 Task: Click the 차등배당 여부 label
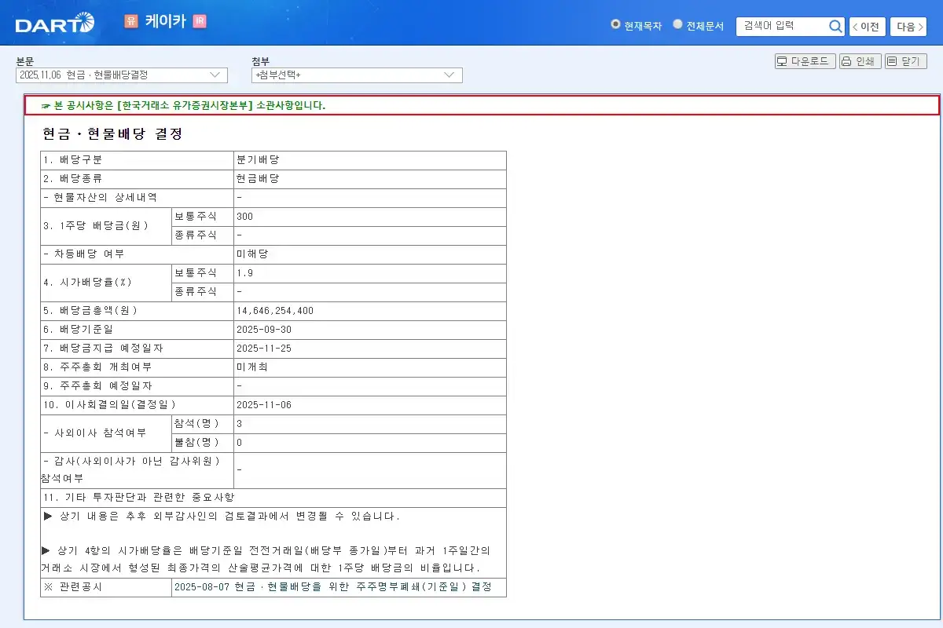coord(84,254)
